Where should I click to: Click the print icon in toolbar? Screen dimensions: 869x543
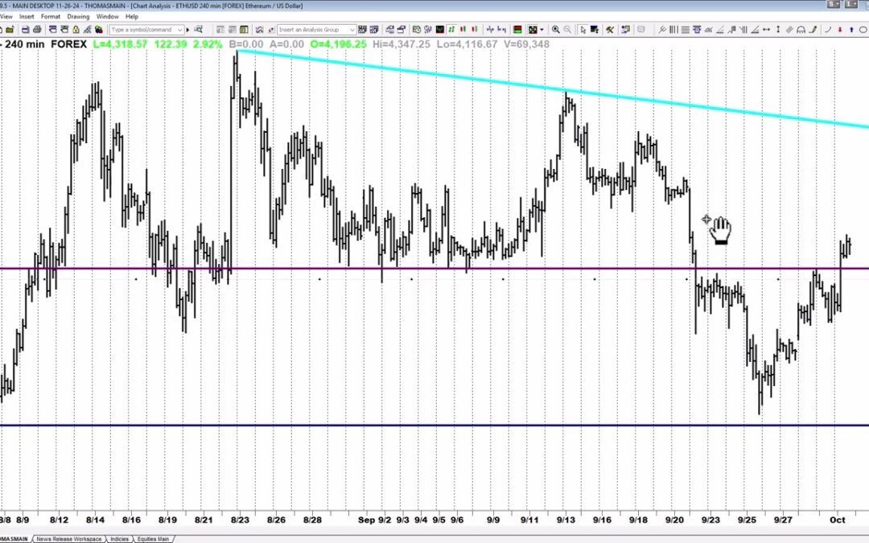coord(37,30)
